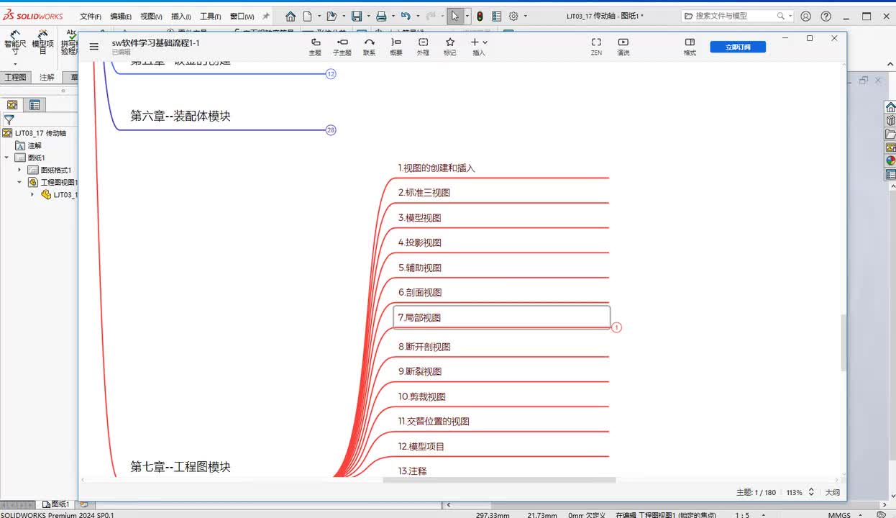
Task: Open the 插入 menu in SolidWorks
Action: click(180, 16)
